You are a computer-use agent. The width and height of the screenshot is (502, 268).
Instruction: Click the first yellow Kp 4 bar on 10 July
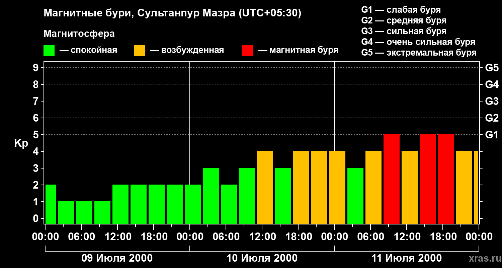(265, 188)
